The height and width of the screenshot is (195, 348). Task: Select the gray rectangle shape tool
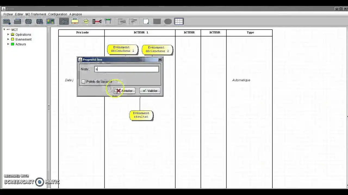point(157,21)
